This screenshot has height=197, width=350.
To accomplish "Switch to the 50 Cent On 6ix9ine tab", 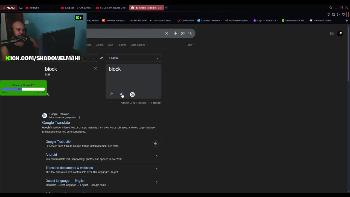I will (111, 8).
